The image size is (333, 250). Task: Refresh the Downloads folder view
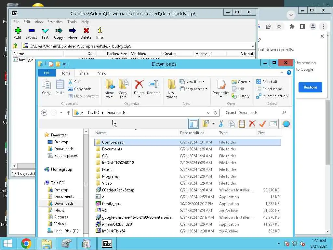[x=215, y=113]
